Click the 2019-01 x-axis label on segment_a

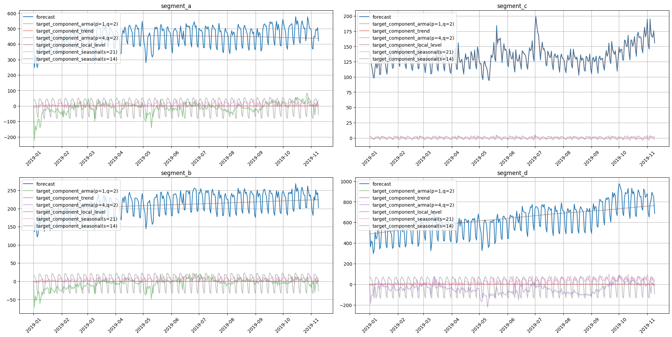(33, 158)
